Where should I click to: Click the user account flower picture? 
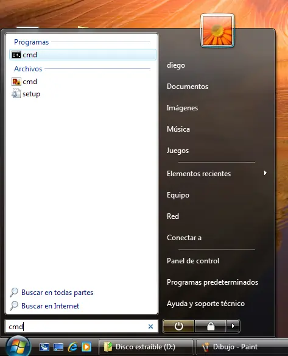pos(217,30)
